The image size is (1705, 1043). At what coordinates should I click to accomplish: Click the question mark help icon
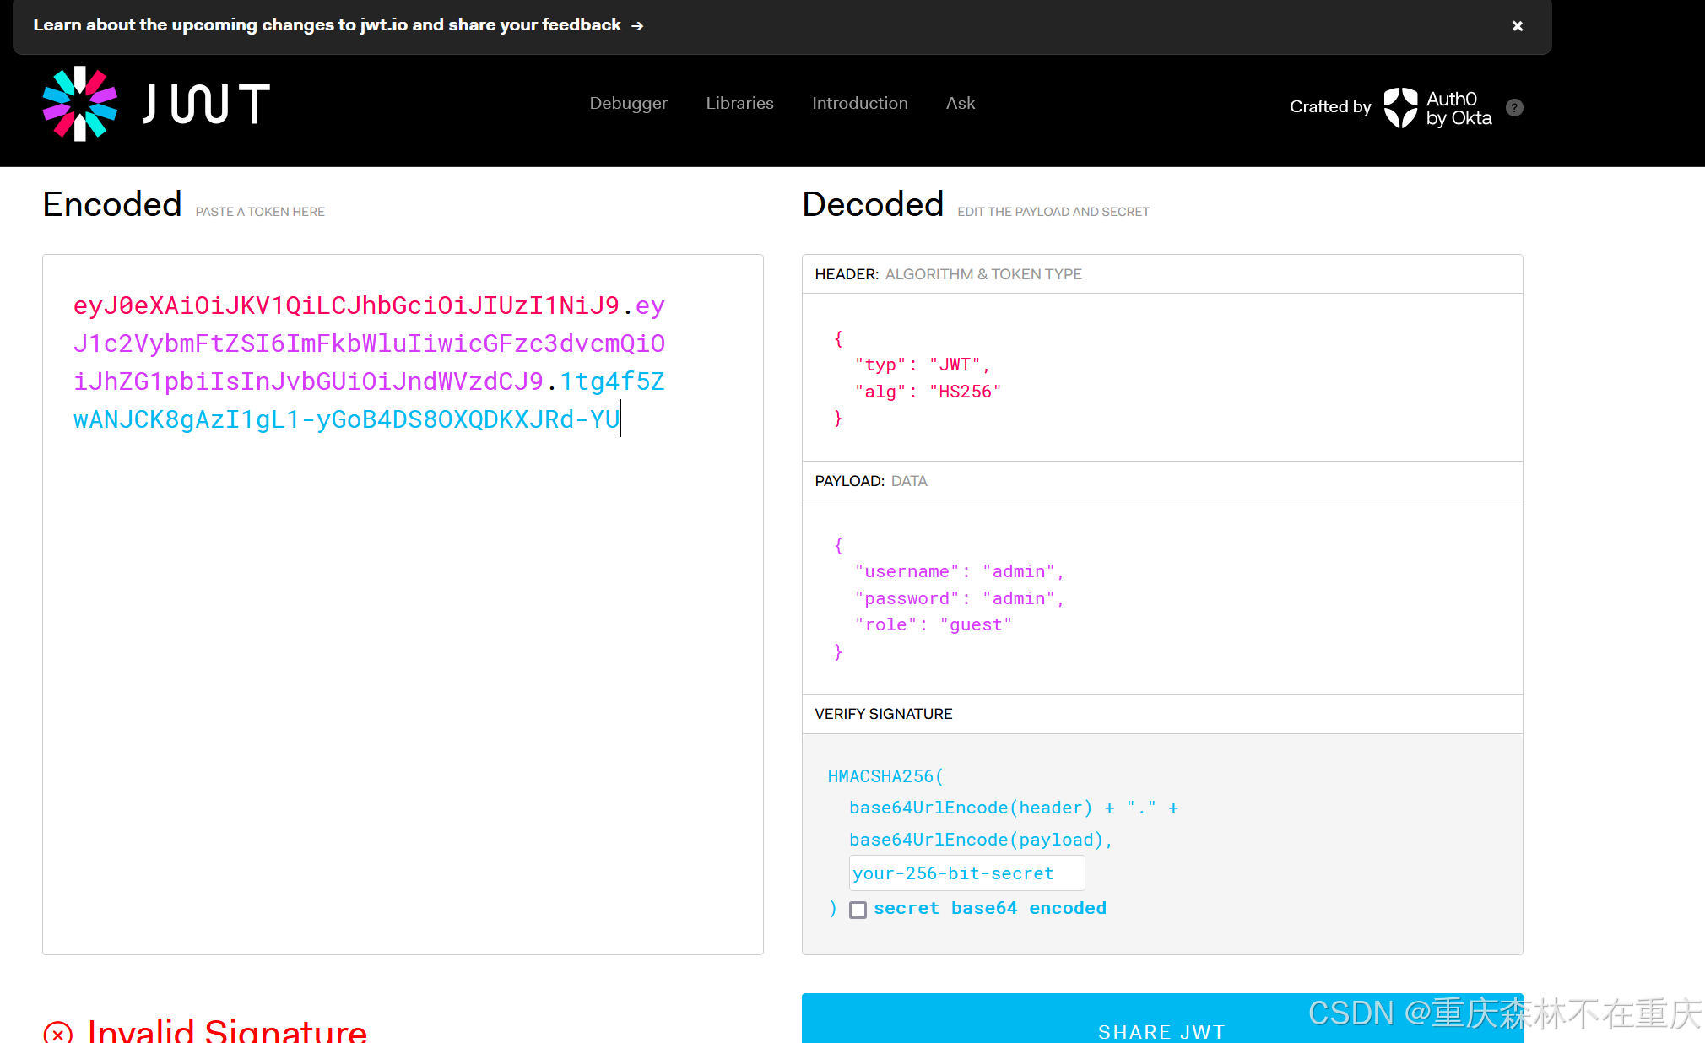[x=1514, y=108]
